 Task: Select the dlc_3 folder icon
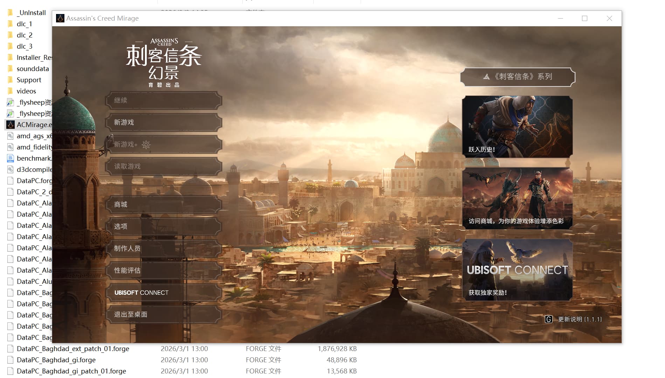point(11,46)
